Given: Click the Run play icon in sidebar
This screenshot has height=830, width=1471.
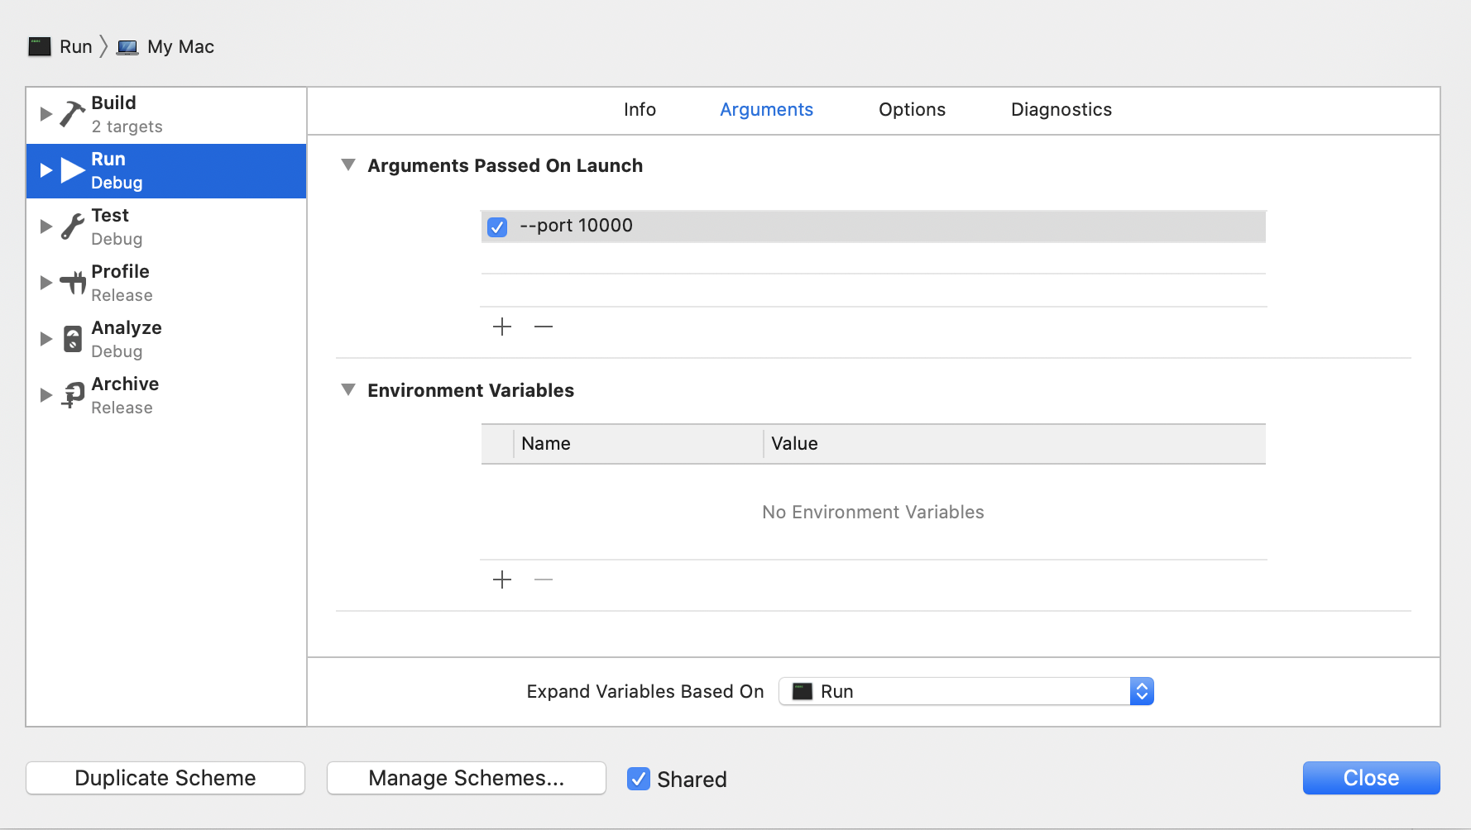Looking at the screenshot, I should pos(73,170).
